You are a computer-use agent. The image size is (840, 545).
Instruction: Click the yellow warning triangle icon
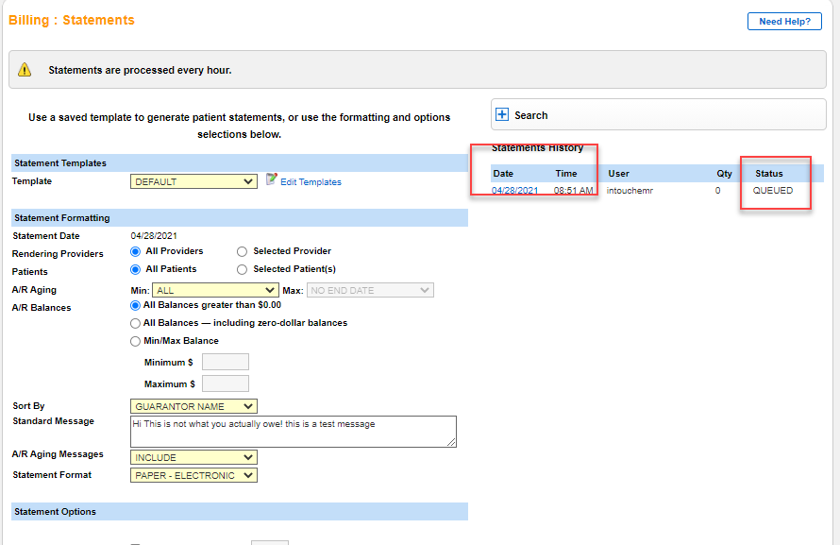point(25,70)
